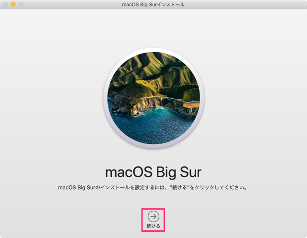The height and width of the screenshot is (238, 307).
Task: Click the large macOS Big Sur heading
Action: pos(153,172)
